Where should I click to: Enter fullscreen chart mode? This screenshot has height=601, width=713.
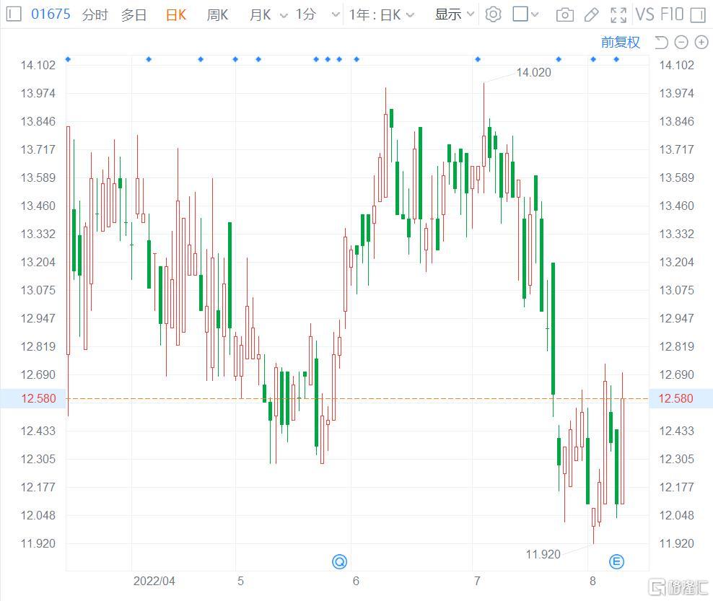click(618, 14)
